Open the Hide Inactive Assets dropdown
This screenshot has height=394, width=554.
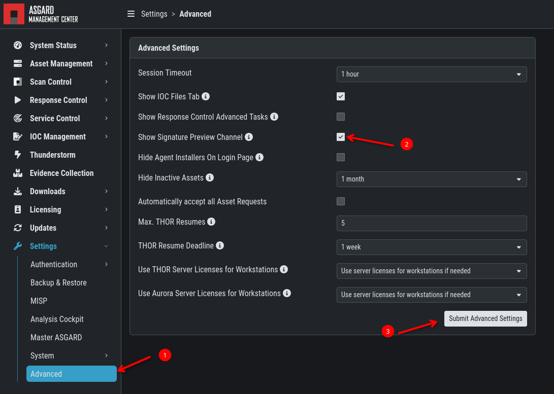tap(432, 179)
